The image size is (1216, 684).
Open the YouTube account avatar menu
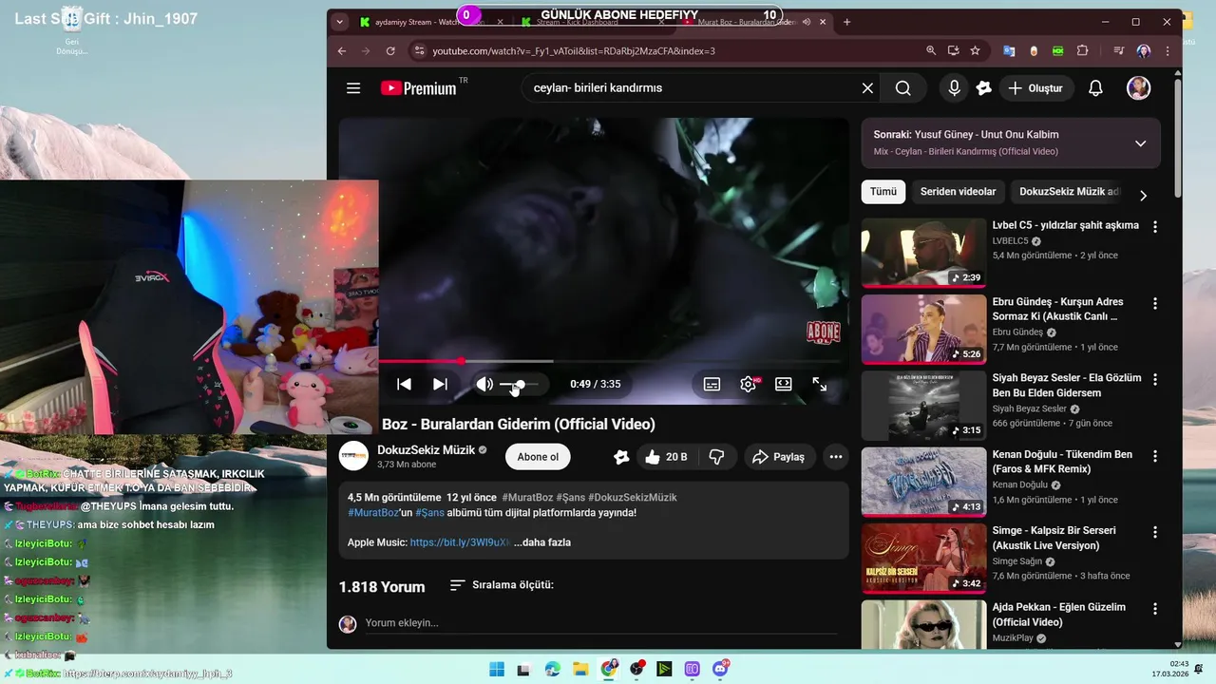coord(1138,88)
